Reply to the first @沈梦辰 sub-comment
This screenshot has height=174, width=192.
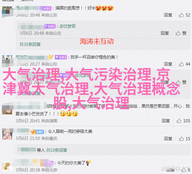(165, 33)
